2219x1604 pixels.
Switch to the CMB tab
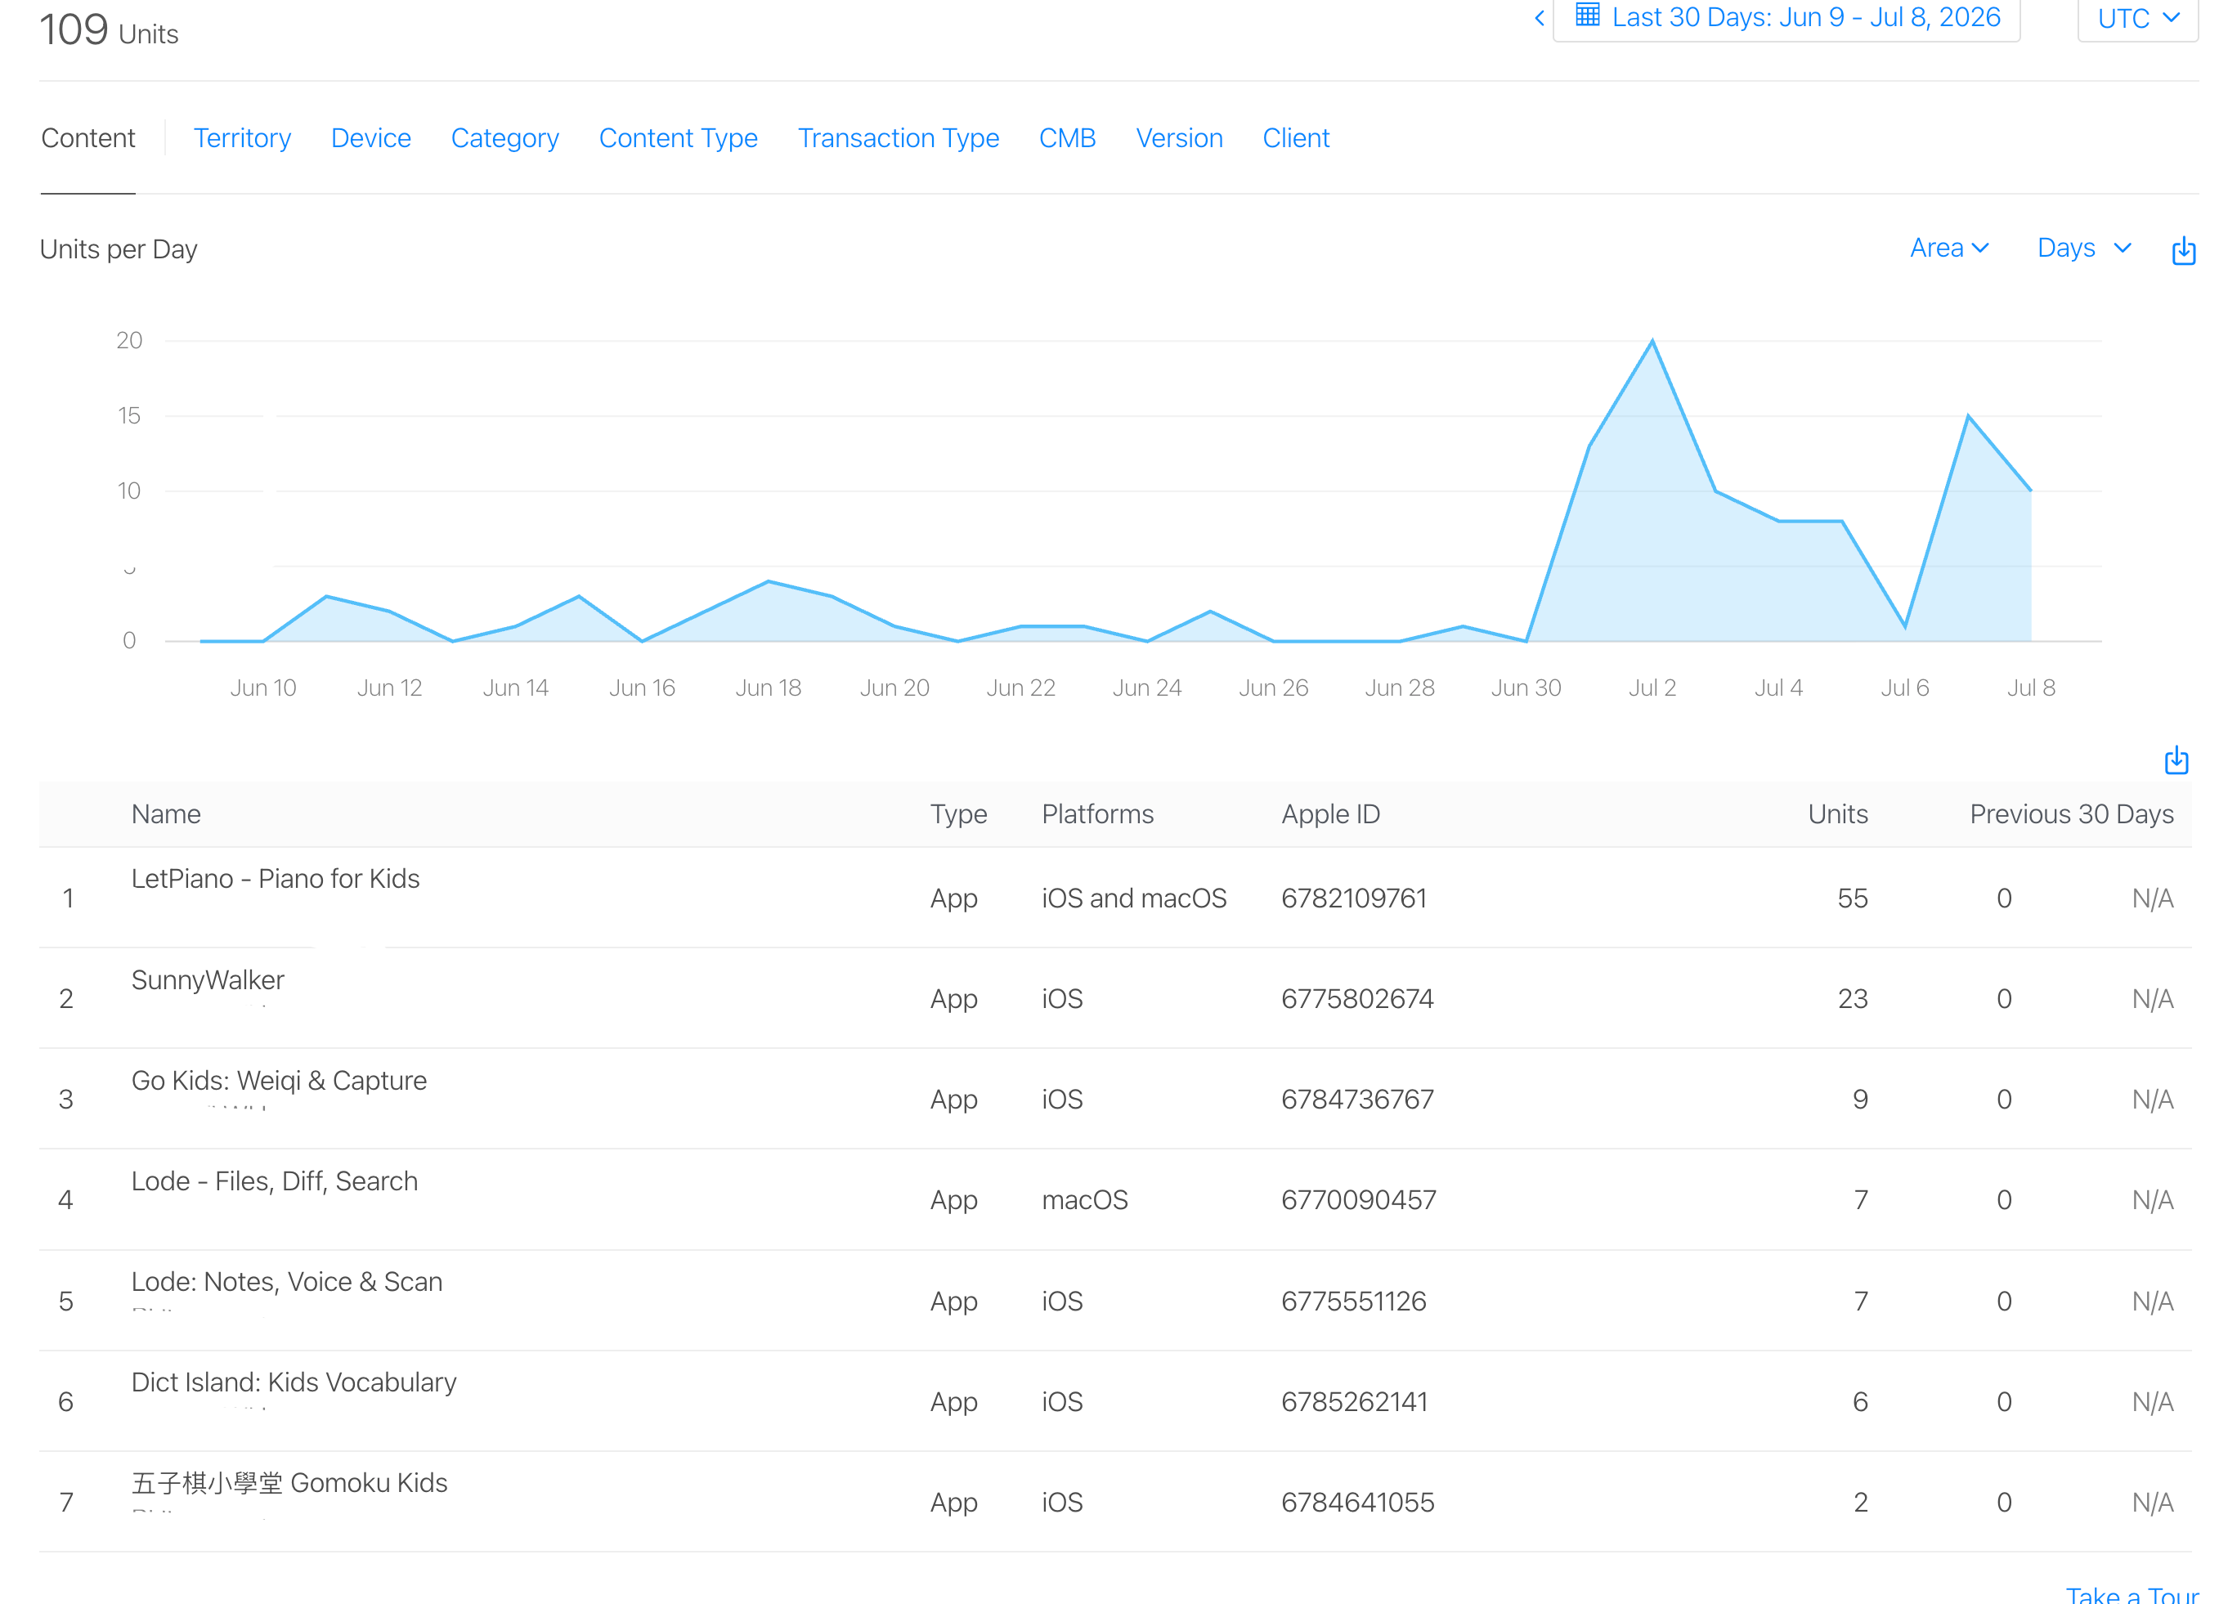pyautogui.click(x=1068, y=138)
